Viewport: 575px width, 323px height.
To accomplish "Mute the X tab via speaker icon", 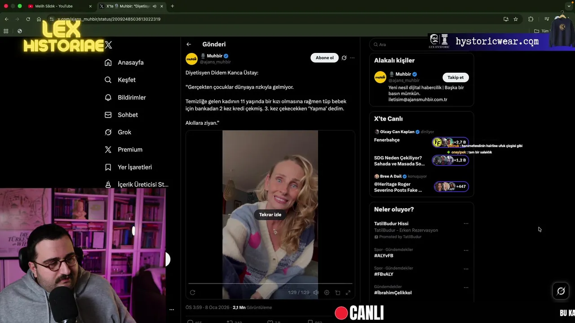I will click(155, 6).
